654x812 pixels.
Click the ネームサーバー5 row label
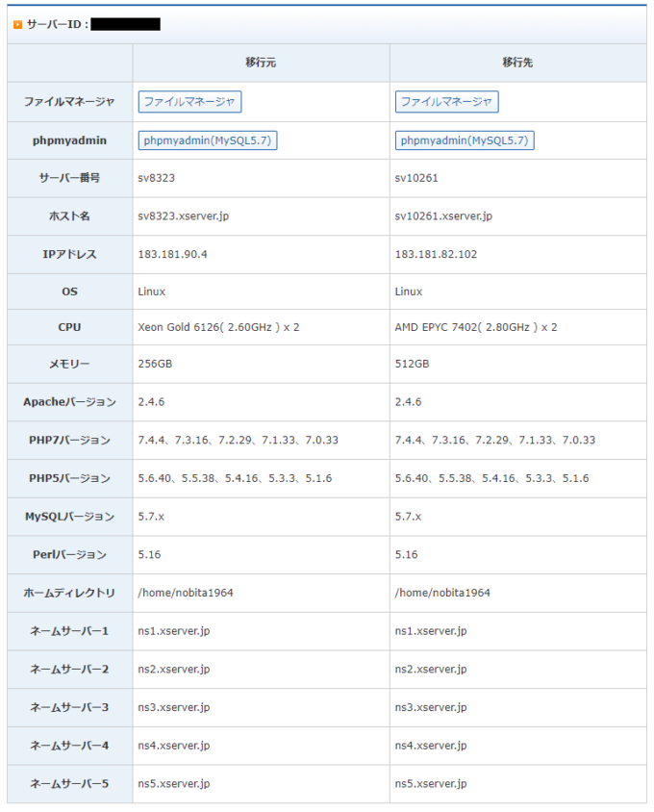pyautogui.click(x=69, y=784)
